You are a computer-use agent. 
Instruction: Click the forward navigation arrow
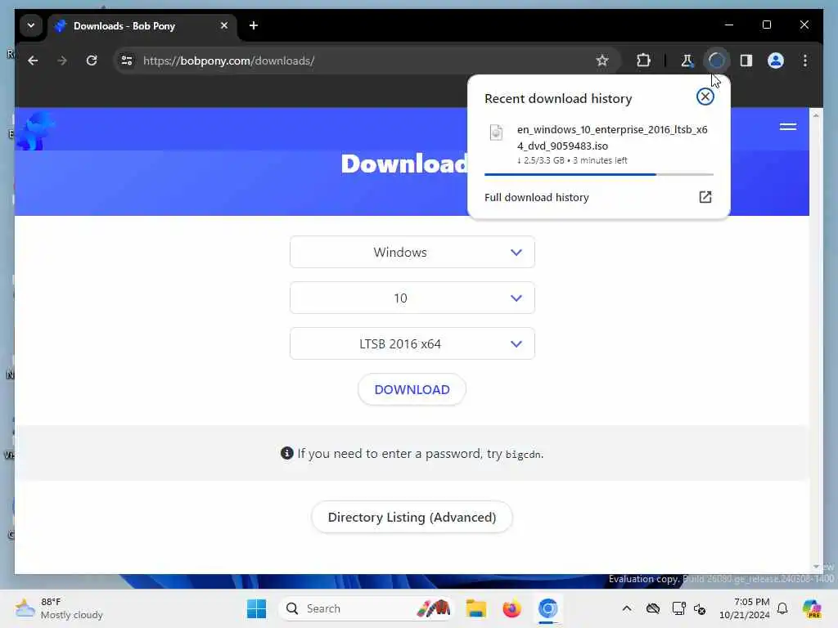(62, 61)
